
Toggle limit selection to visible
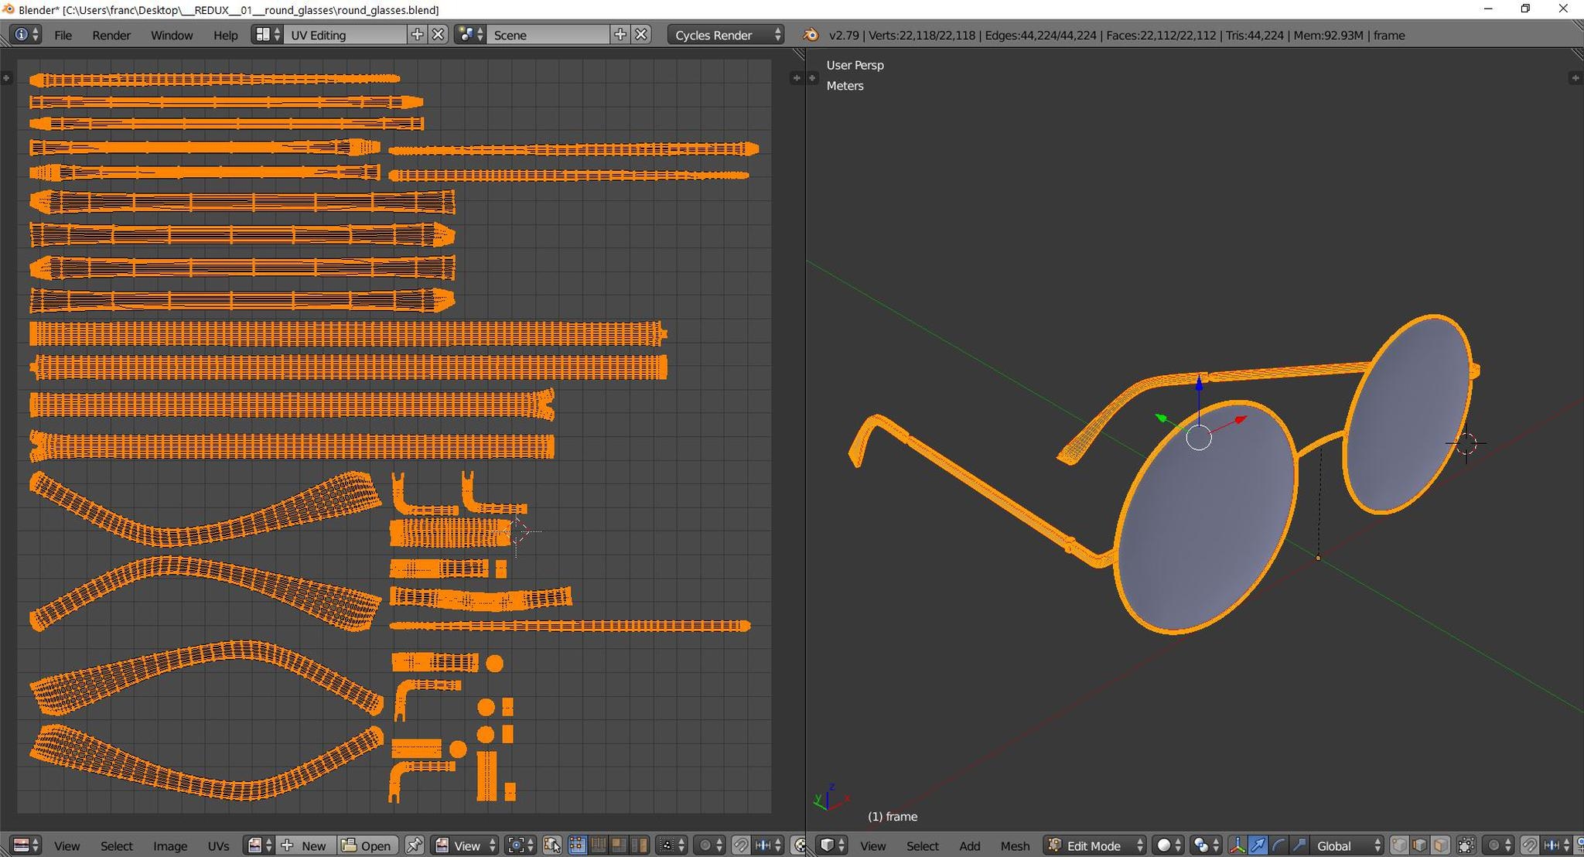[1466, 845]
